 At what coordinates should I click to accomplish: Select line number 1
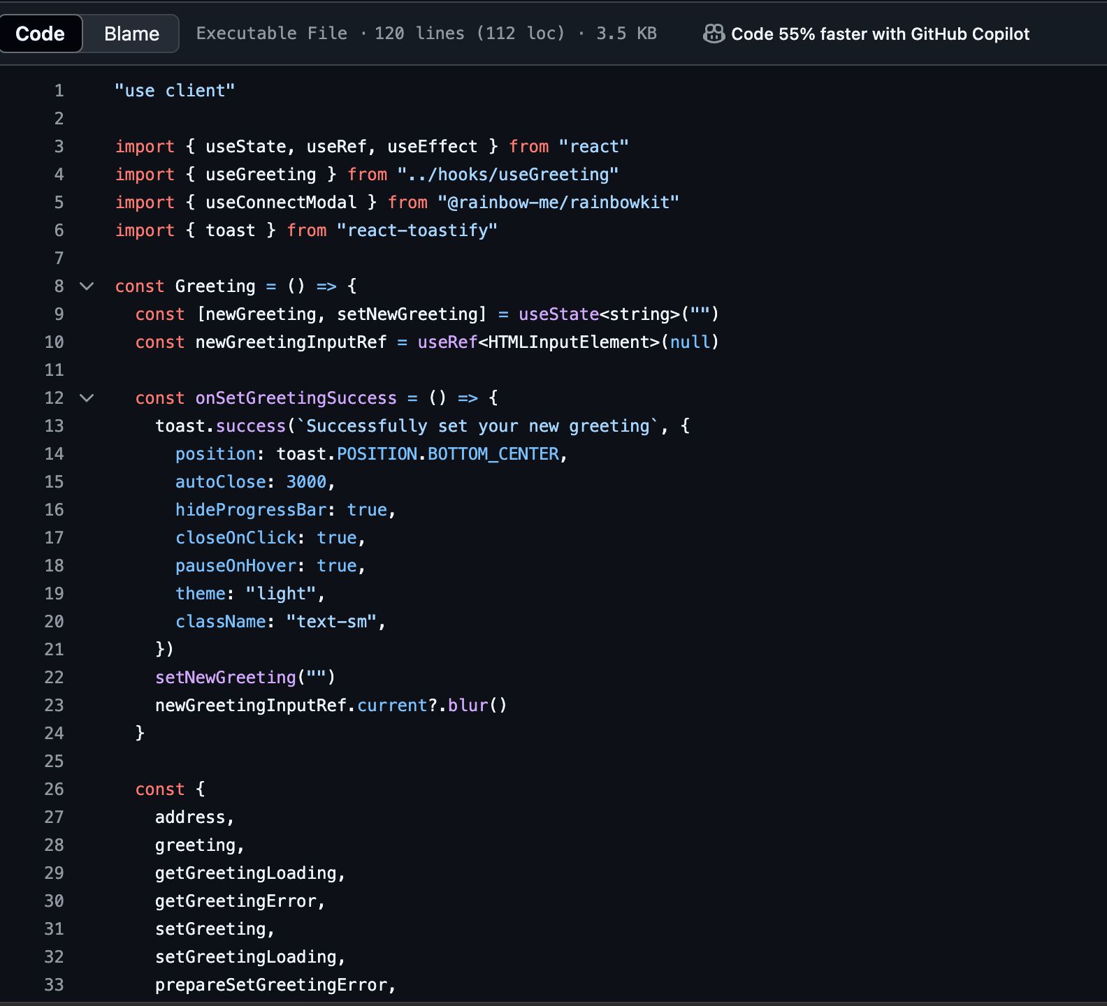[x=59, y=90]
